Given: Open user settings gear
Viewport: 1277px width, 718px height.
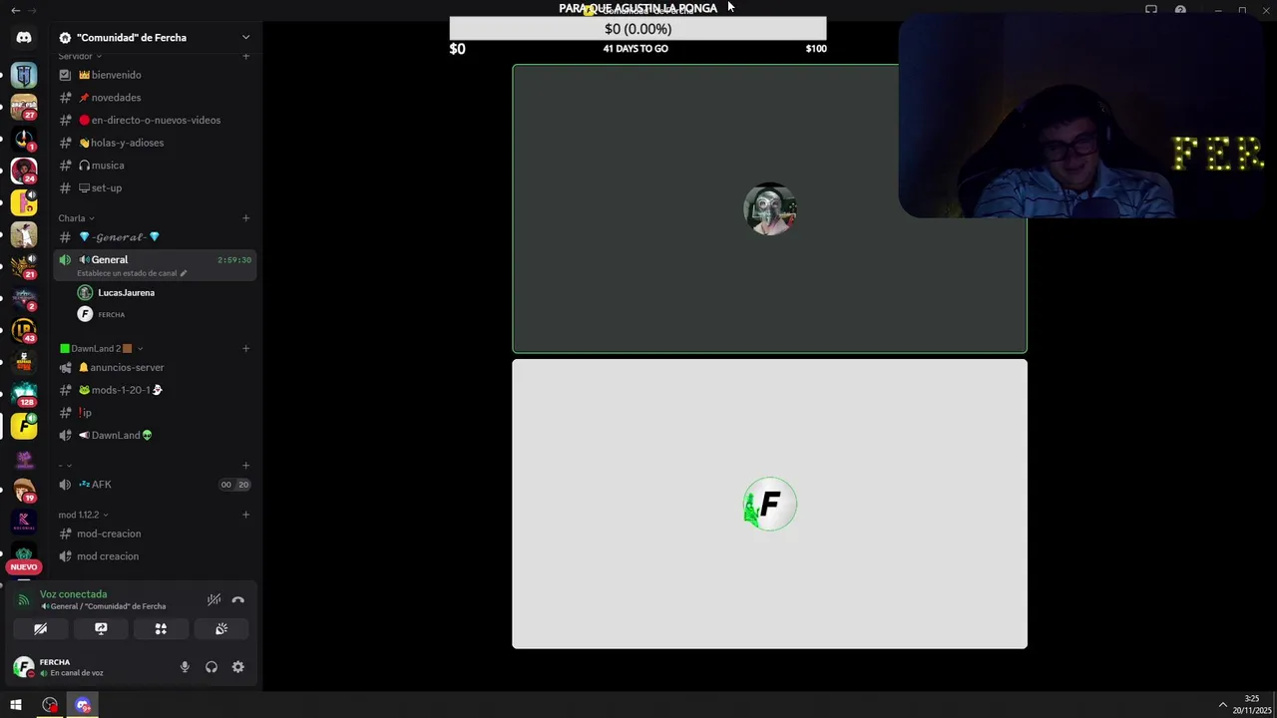Looking at the screenshot, I should (x=237, y=667).
